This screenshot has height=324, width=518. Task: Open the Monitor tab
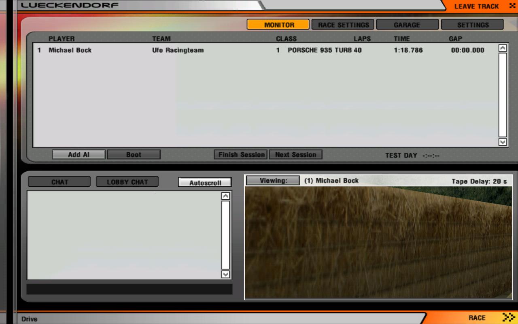tap(278, 25)
